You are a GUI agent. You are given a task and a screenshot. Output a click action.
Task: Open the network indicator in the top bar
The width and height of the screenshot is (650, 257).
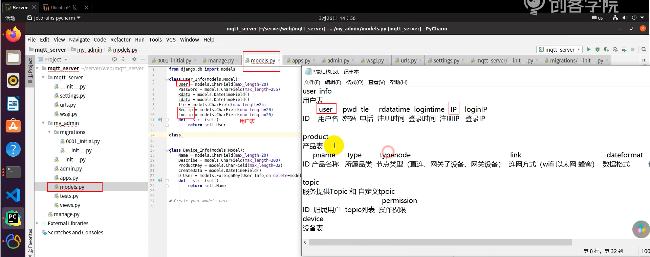(615, 18)
